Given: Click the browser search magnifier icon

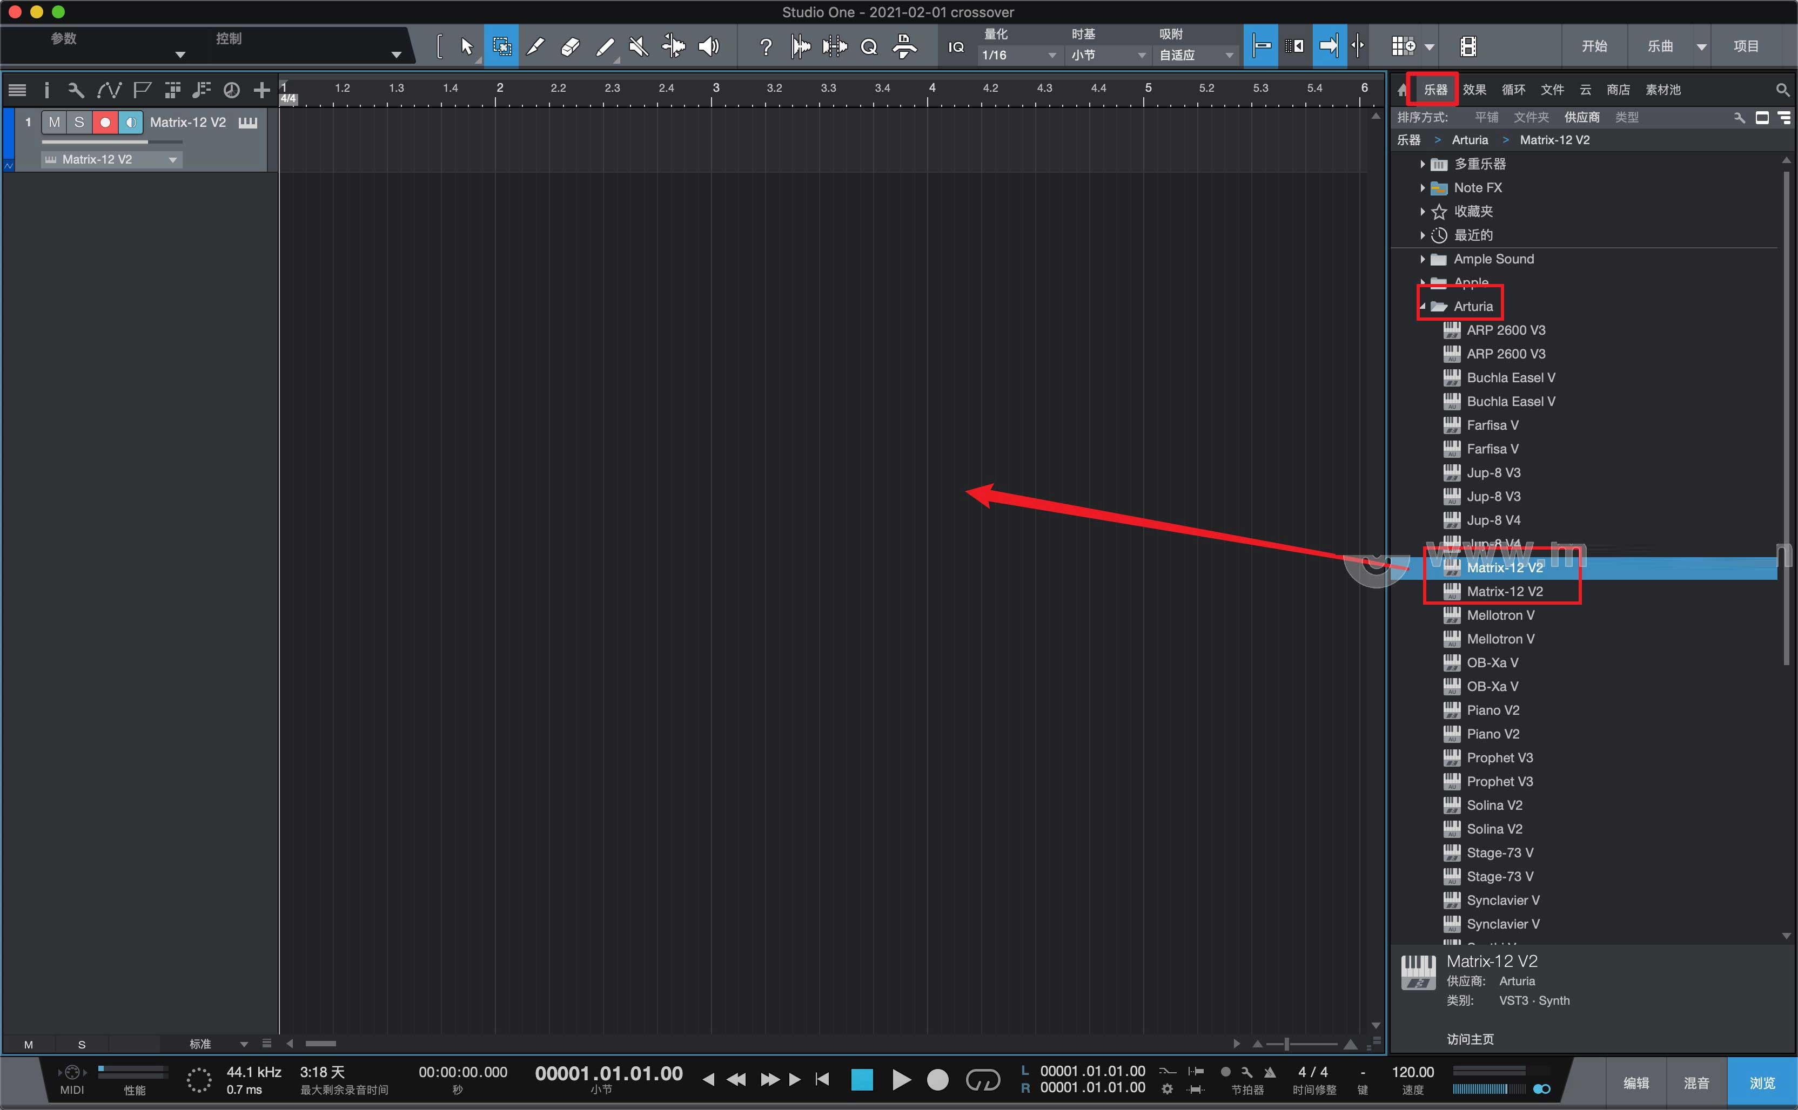Looking at the screenshot, I should click(x=1782, y=90).
